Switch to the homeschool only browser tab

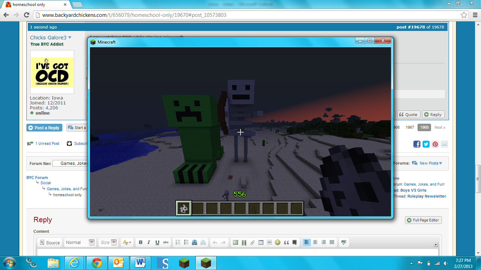point(35,5)
